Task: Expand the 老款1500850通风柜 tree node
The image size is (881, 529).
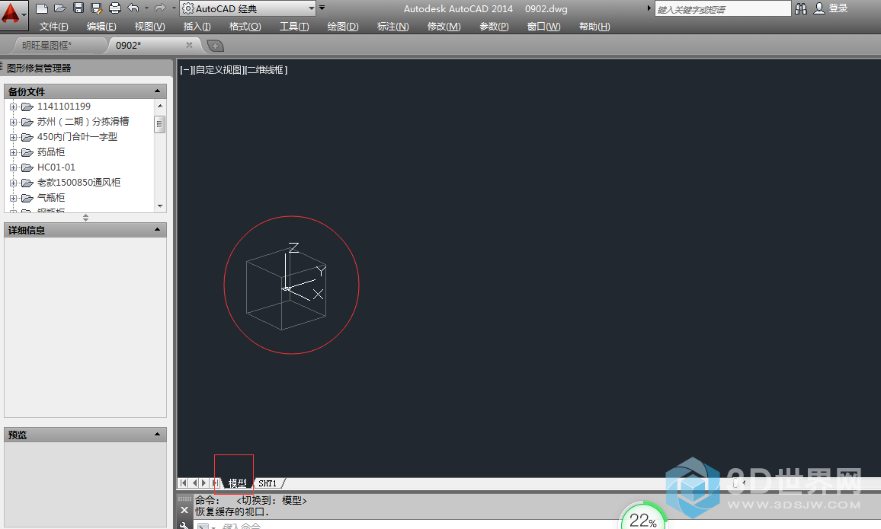Action: tap(14, 183)
